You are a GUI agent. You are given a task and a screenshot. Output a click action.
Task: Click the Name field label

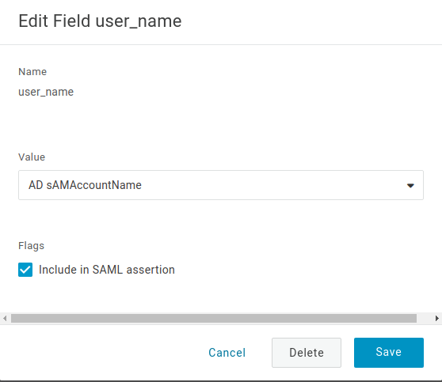coord(32,72)
